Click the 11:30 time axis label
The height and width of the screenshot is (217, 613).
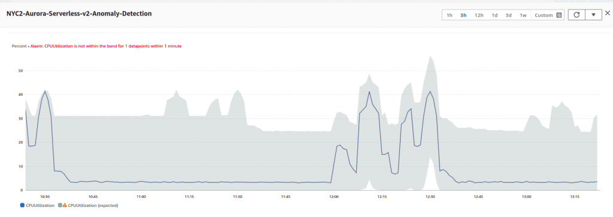pyautogui.click(x=238, y=196)
